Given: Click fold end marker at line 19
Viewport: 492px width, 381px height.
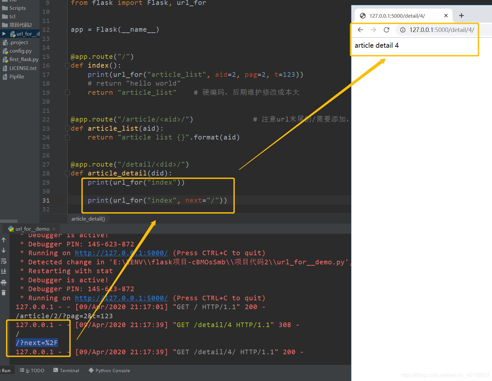Looking at the screenshot, I should tap(68, 92).
